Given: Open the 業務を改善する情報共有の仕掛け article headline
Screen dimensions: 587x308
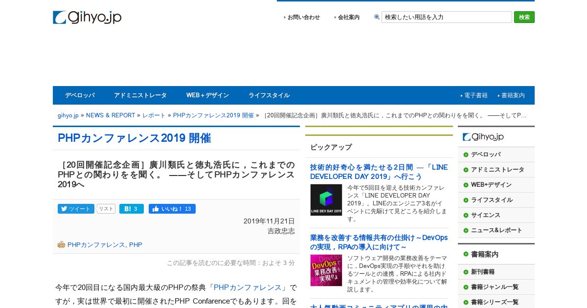Looking at the screenshot, I should (379, 242).
